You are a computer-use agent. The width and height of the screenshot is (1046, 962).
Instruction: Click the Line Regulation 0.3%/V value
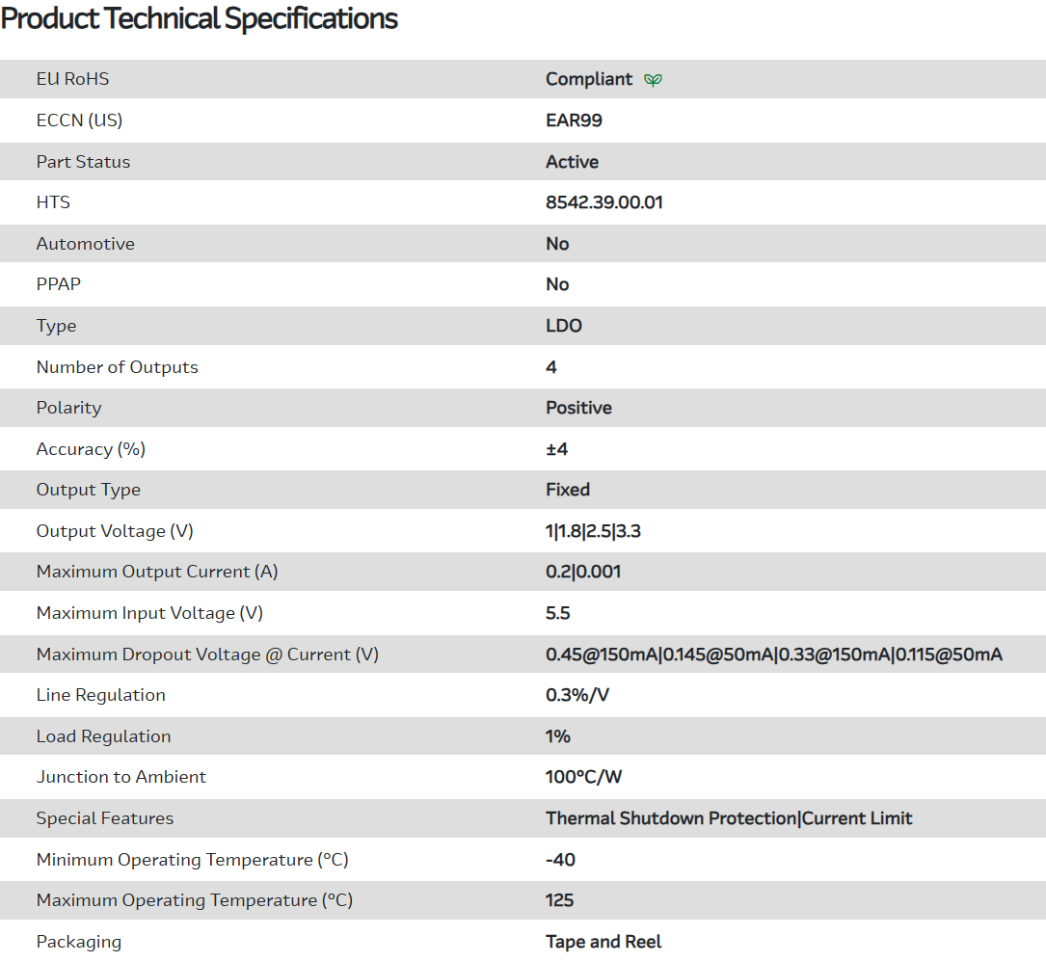(577, 695)
